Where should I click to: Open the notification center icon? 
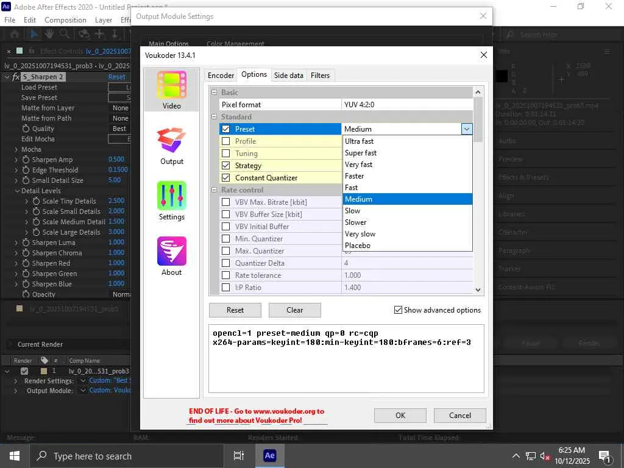tap(605, 456)
